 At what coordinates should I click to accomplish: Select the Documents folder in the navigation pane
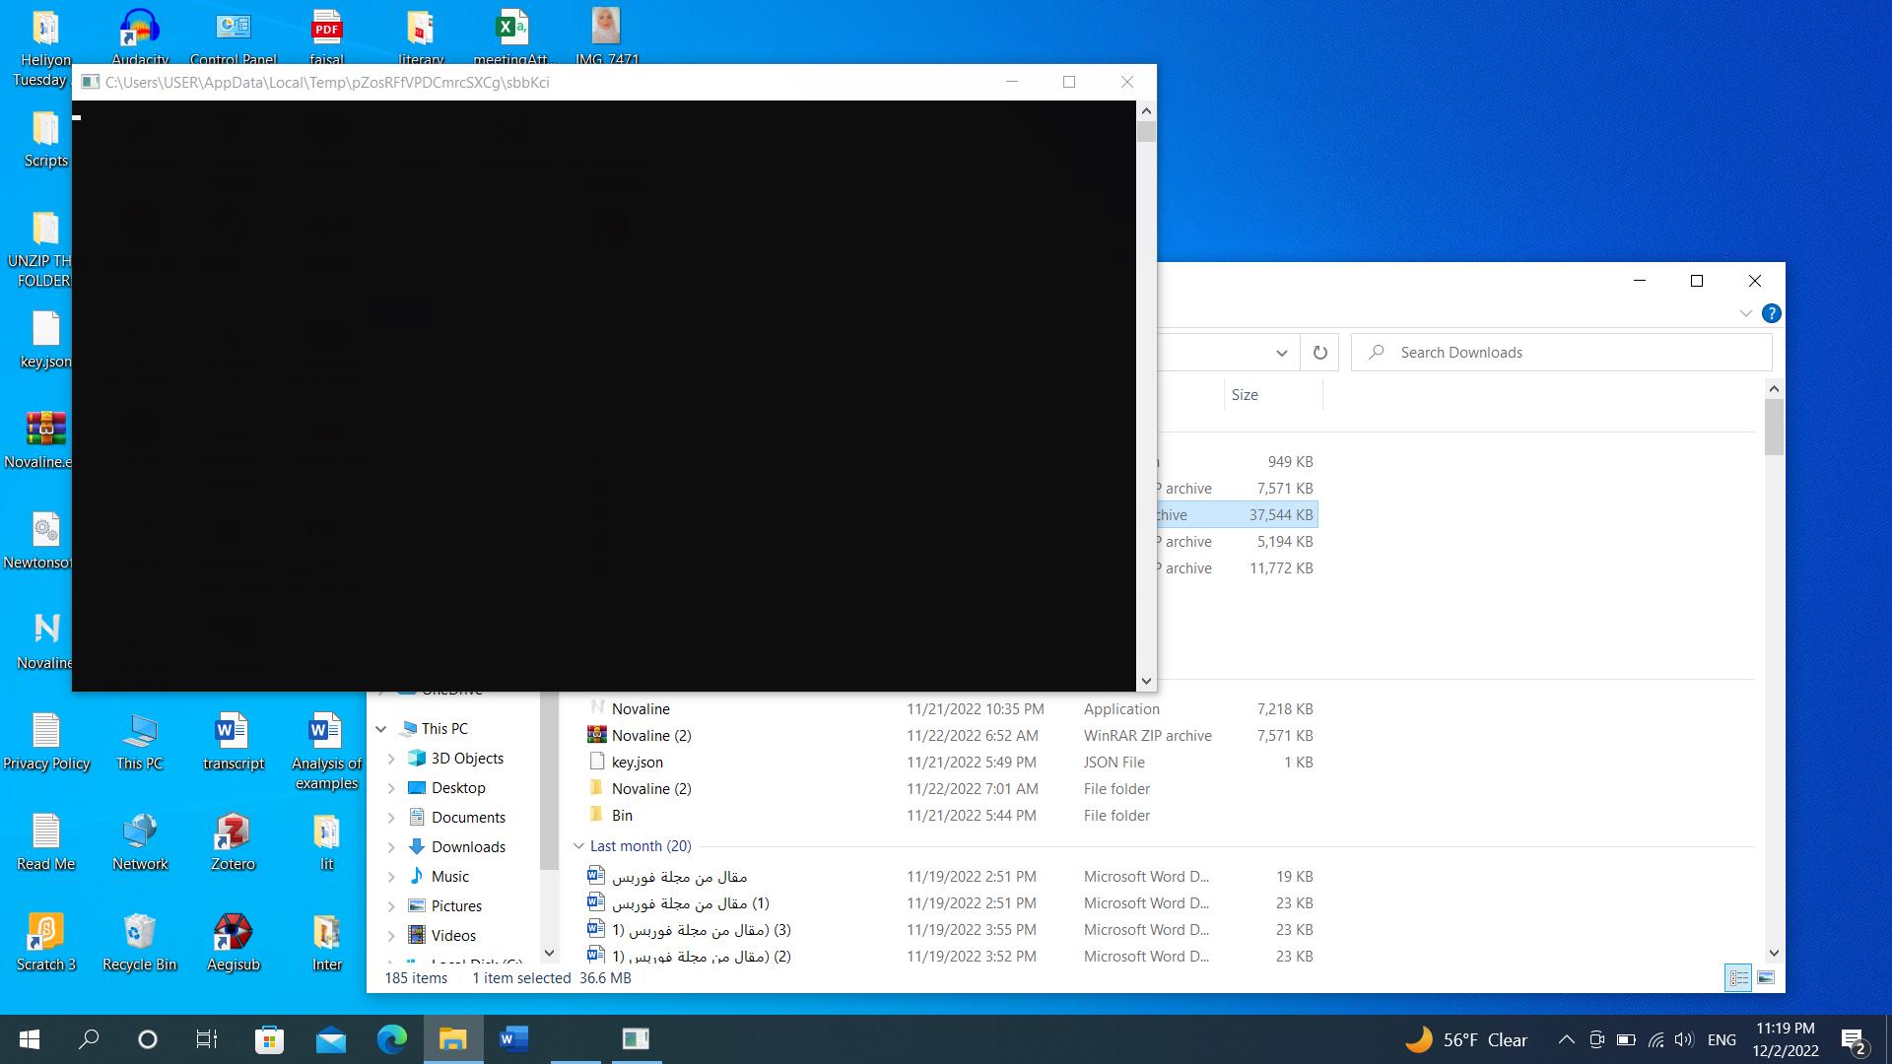468,818
